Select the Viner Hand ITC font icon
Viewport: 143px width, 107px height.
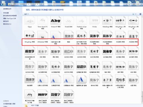[x=43, y=21]
